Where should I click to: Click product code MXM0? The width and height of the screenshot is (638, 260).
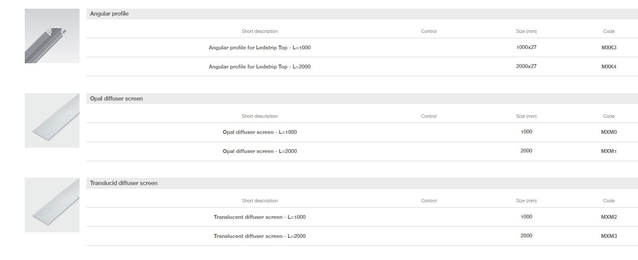(x=608, y=132)
